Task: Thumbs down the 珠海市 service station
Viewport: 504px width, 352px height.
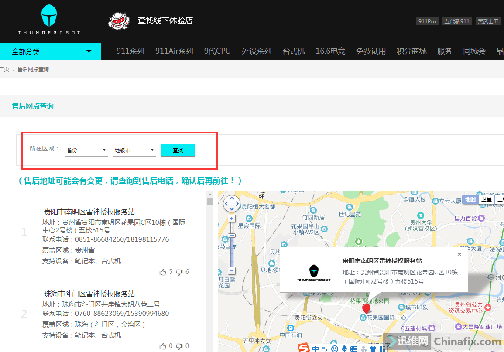Action: 179,346
